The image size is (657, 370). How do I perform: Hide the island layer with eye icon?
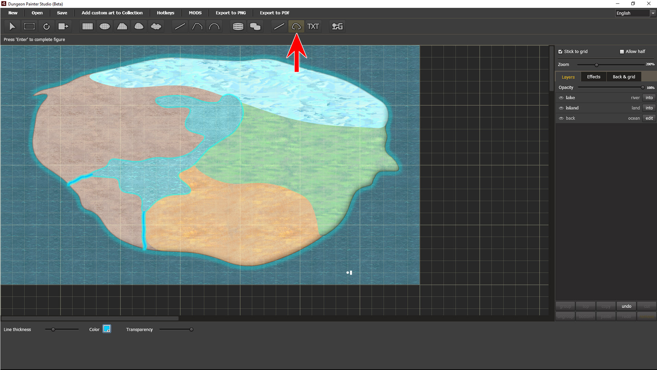[x=561, y=108]
